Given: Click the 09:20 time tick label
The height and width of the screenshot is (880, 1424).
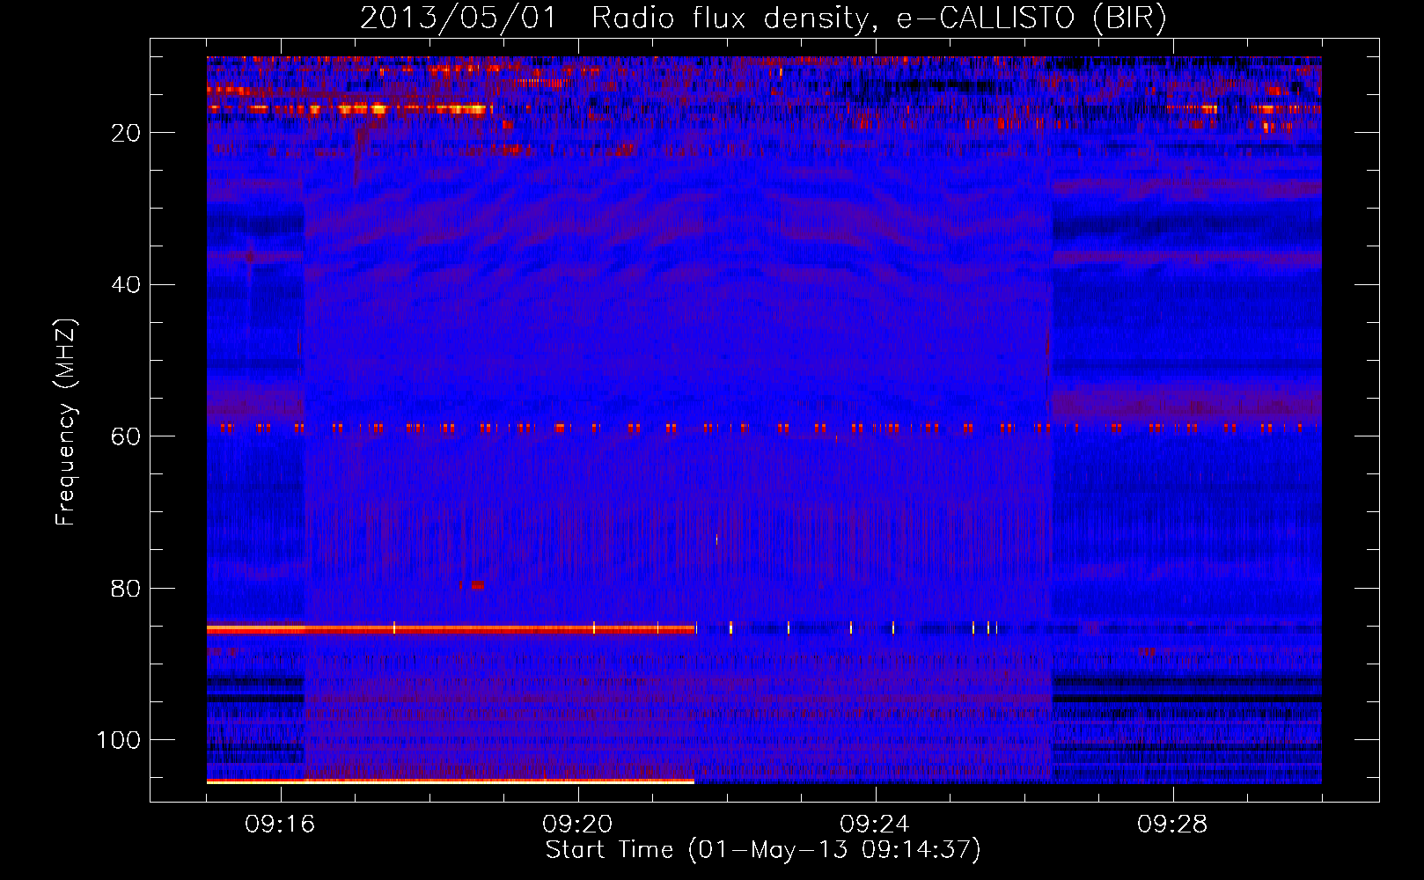Looking at the screenshot, I should point(577,825).
